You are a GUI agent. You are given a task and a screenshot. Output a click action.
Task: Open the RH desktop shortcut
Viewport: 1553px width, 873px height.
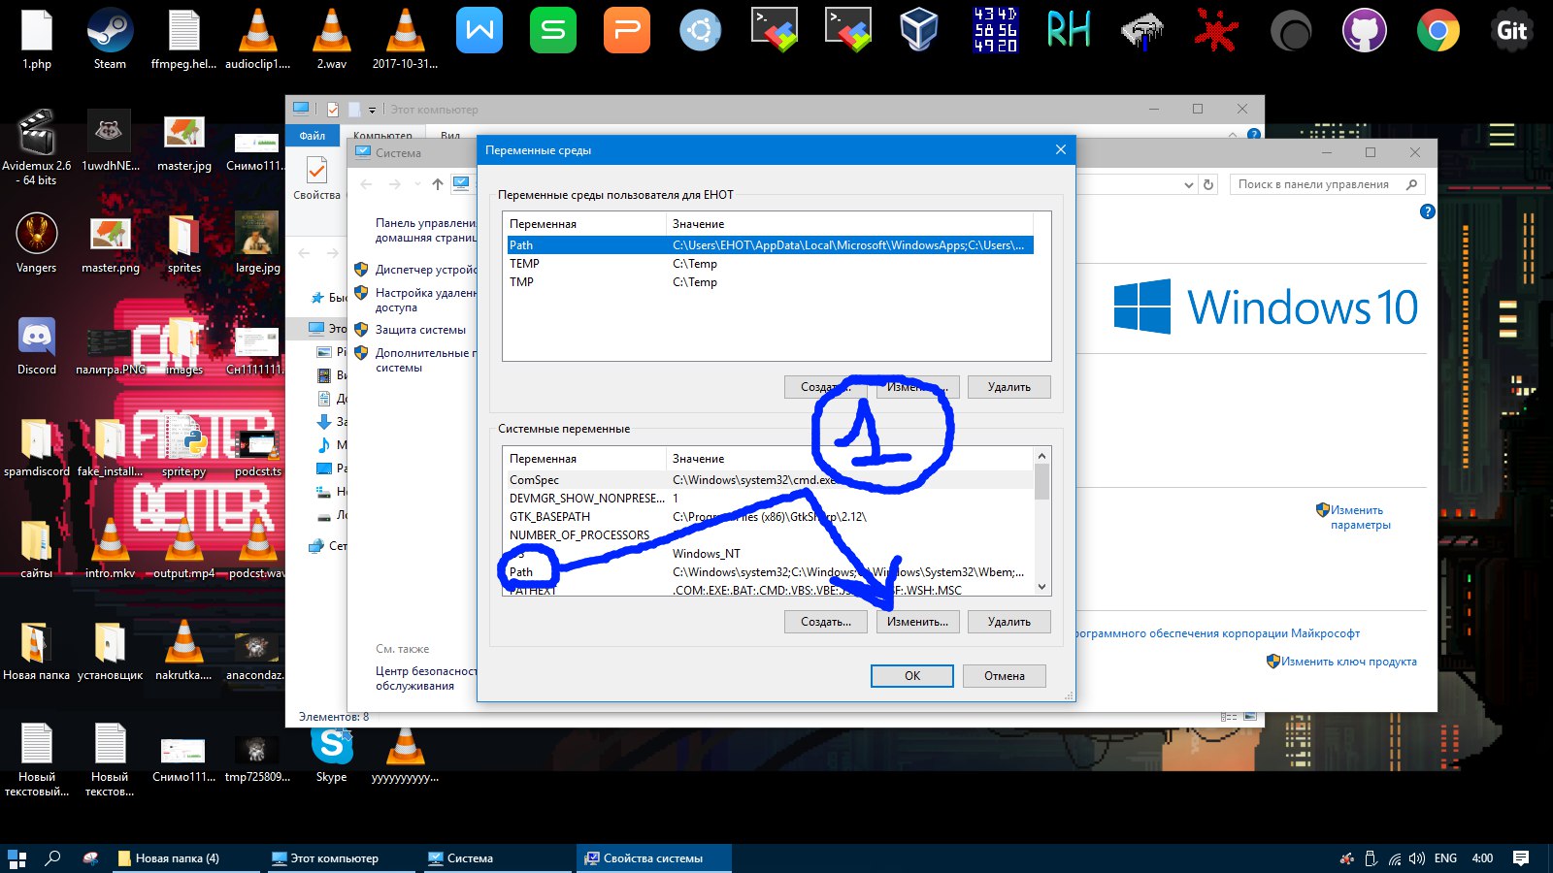click(1068, 30)
